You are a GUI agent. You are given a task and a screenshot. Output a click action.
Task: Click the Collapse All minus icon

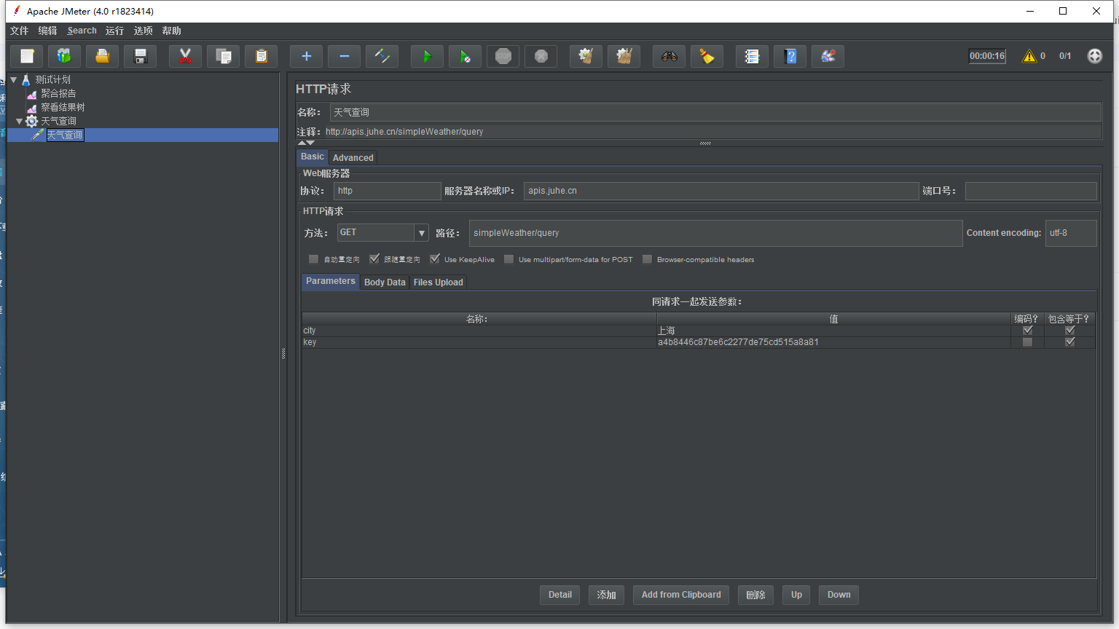345,56
